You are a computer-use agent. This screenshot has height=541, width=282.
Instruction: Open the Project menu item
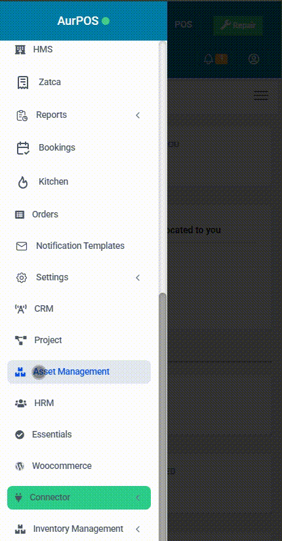pyautogui.click(x=79, y=340)
